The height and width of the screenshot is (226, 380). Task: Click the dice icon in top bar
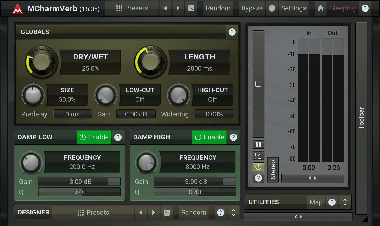(x=191, y=8)
